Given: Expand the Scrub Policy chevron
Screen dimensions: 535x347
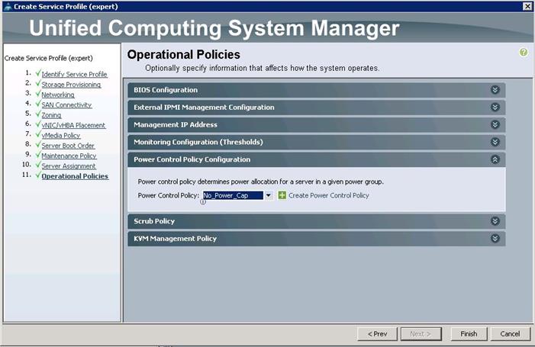Looking at the screenshot, I should tap(495, 221).
